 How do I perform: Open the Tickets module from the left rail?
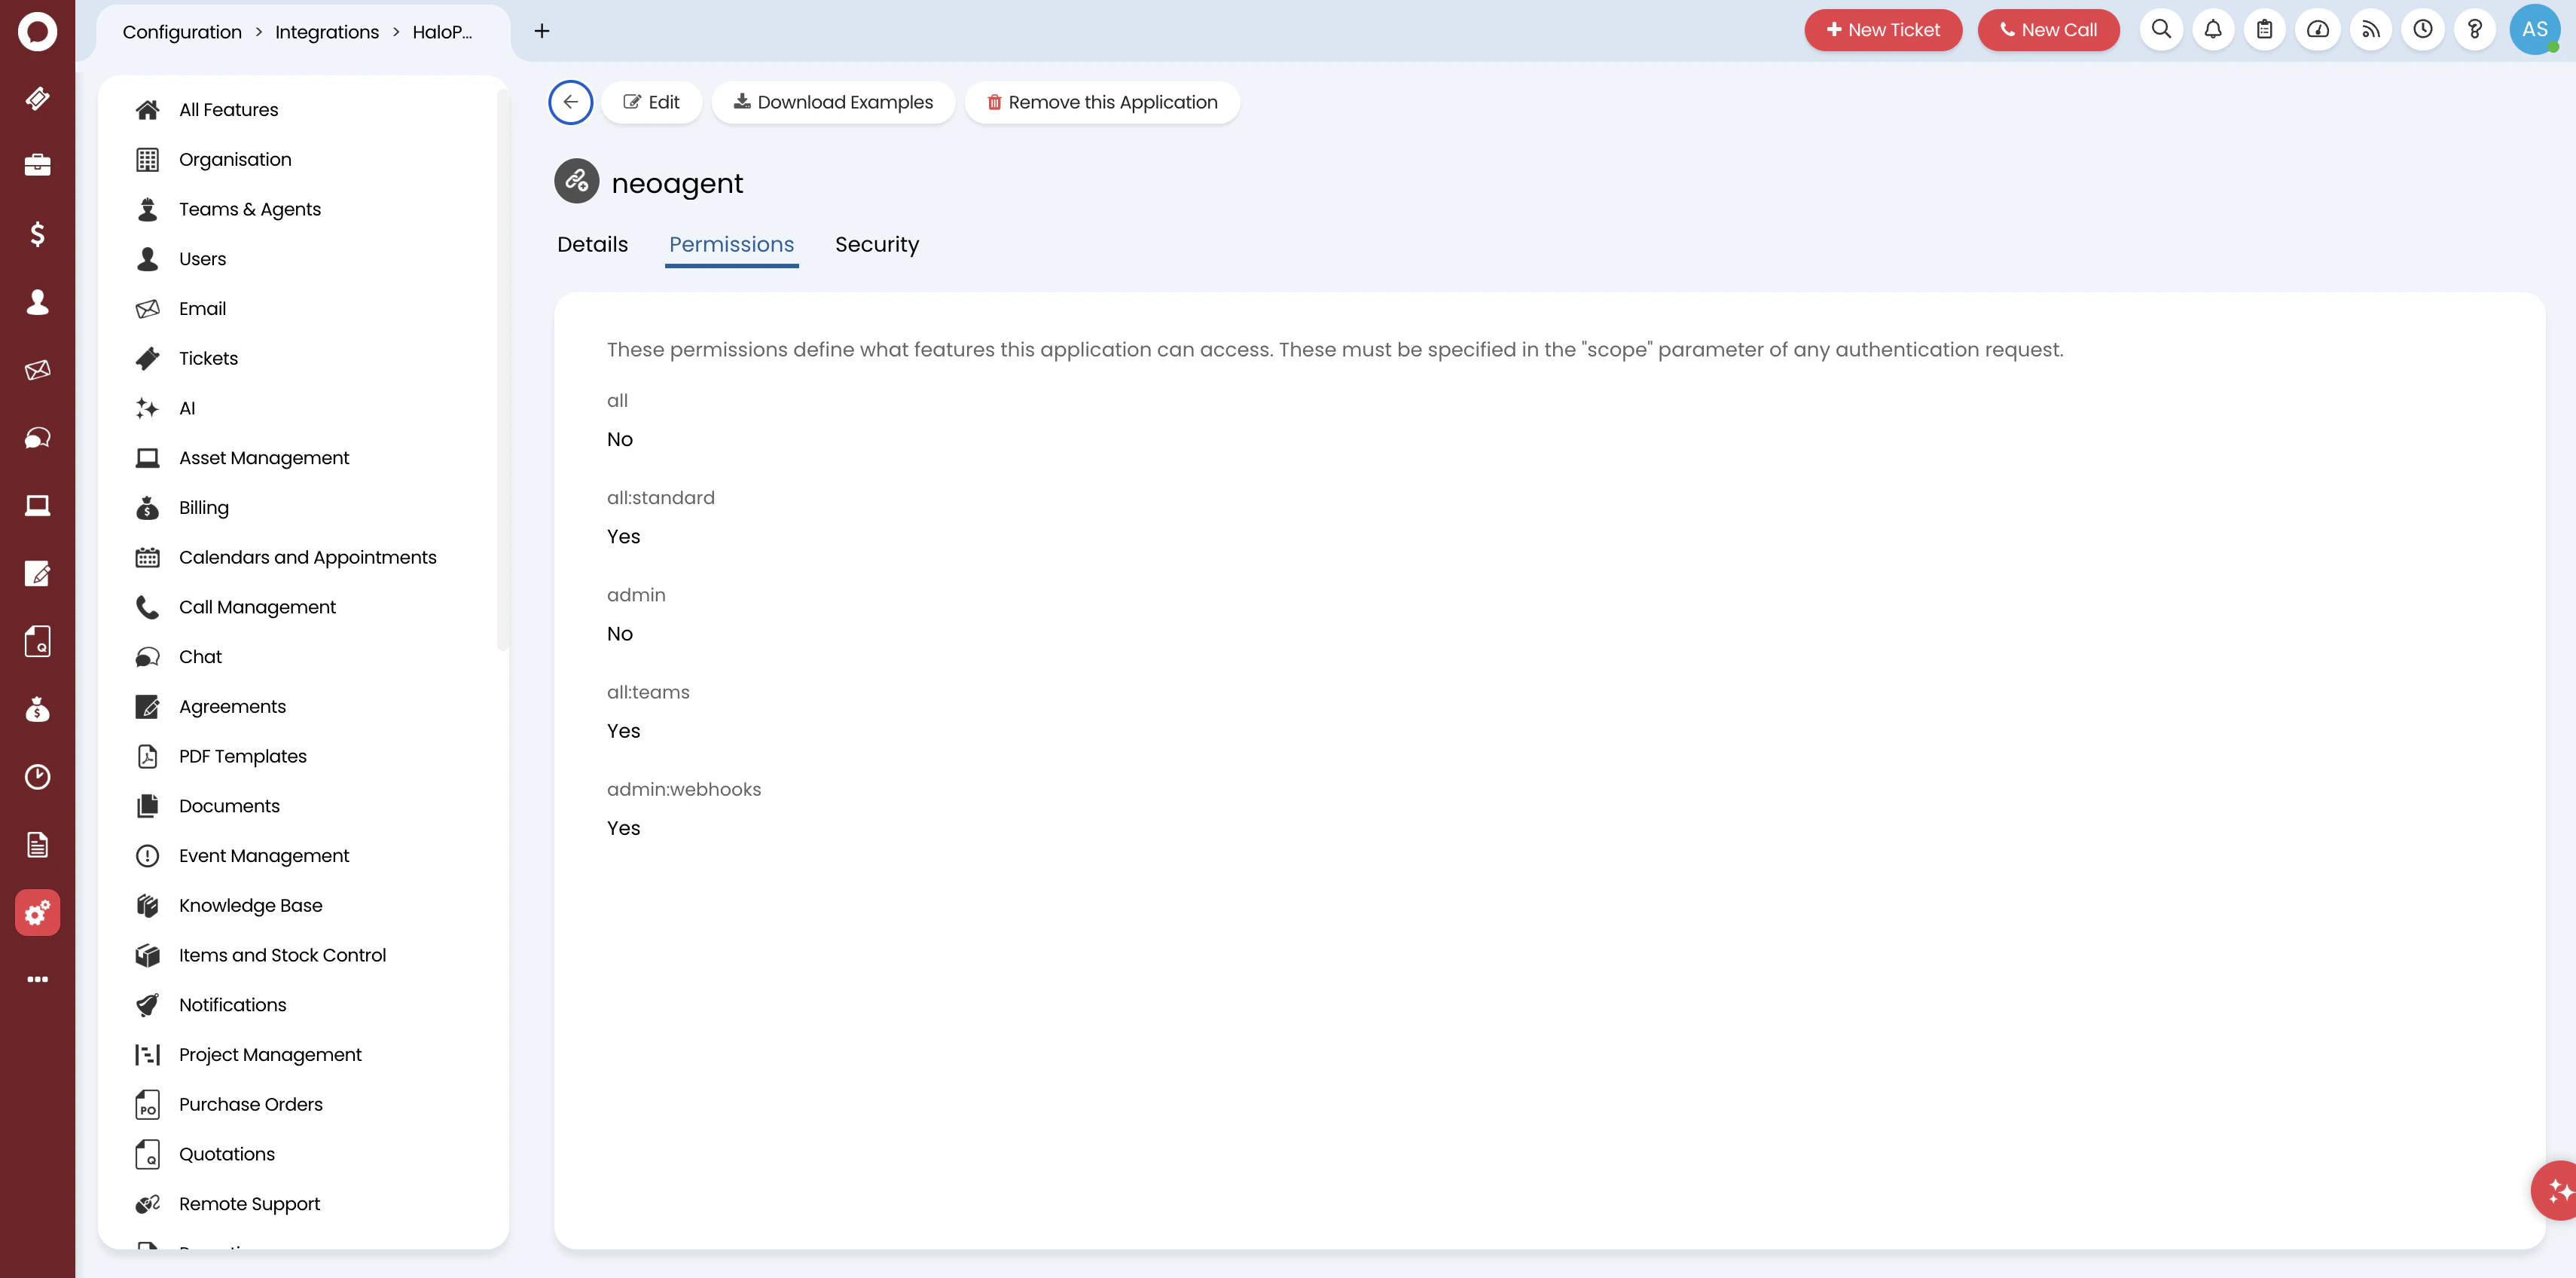(x=37, y=99)
